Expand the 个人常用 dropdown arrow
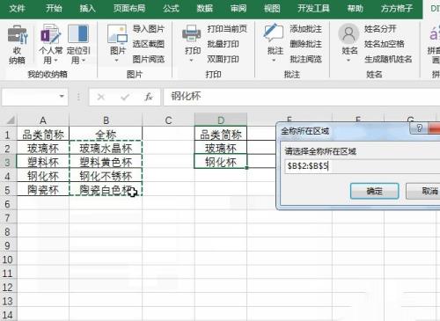Image resolution: width=440 pixels, height=321 pixels. [x=55, y=61]
